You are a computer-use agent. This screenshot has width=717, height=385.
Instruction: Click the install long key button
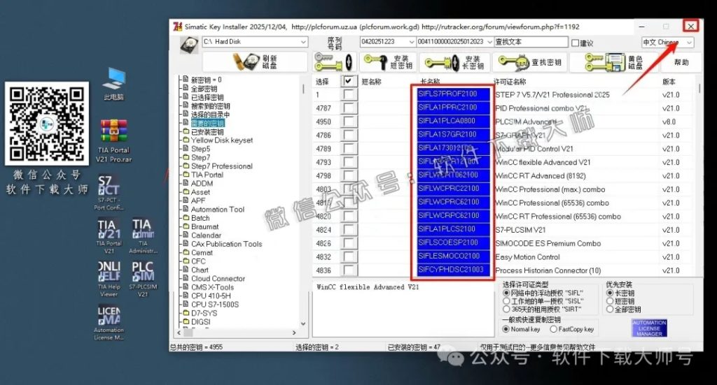click(x=454, y=62)
